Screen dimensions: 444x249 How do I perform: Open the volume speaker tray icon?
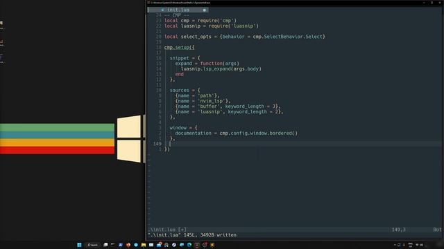point(421,245)
